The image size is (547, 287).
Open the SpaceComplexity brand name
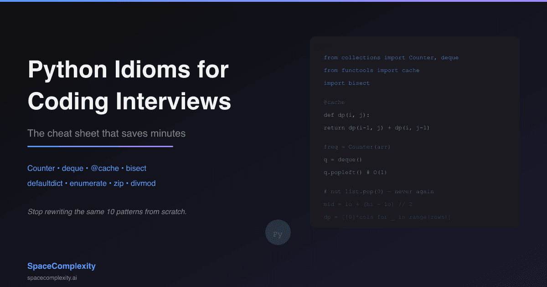point(62,266)
